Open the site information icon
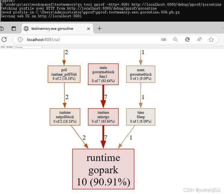Viewport: 224px width, 194px height. [x=20, y=40]
